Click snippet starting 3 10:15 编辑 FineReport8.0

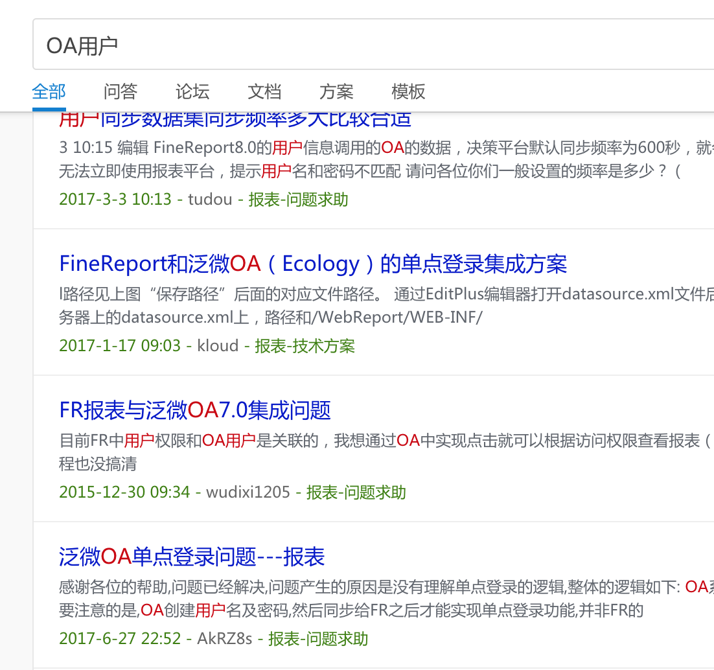click(386, 148)
